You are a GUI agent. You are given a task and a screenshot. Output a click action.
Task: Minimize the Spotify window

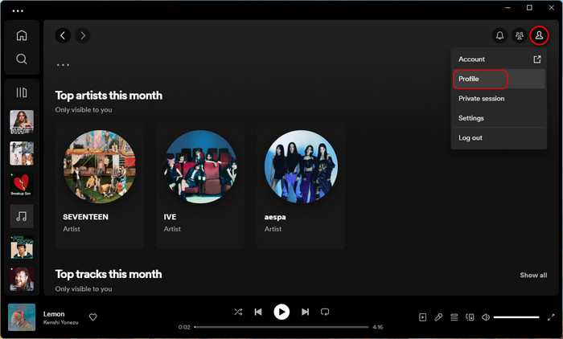coord(508,7)
